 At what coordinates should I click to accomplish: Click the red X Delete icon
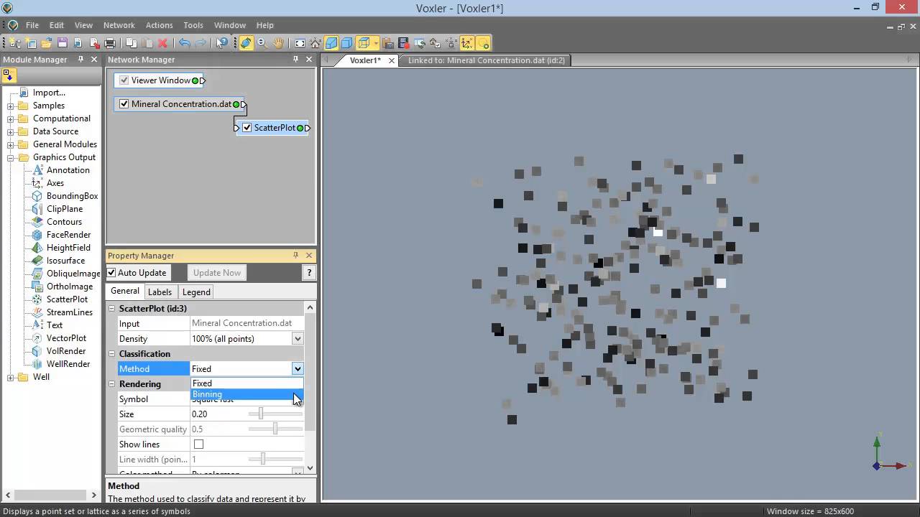(x=162, y=43)
